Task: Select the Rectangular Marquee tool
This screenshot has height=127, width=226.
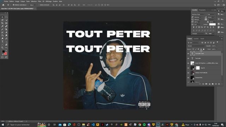Action: (6, 17)
